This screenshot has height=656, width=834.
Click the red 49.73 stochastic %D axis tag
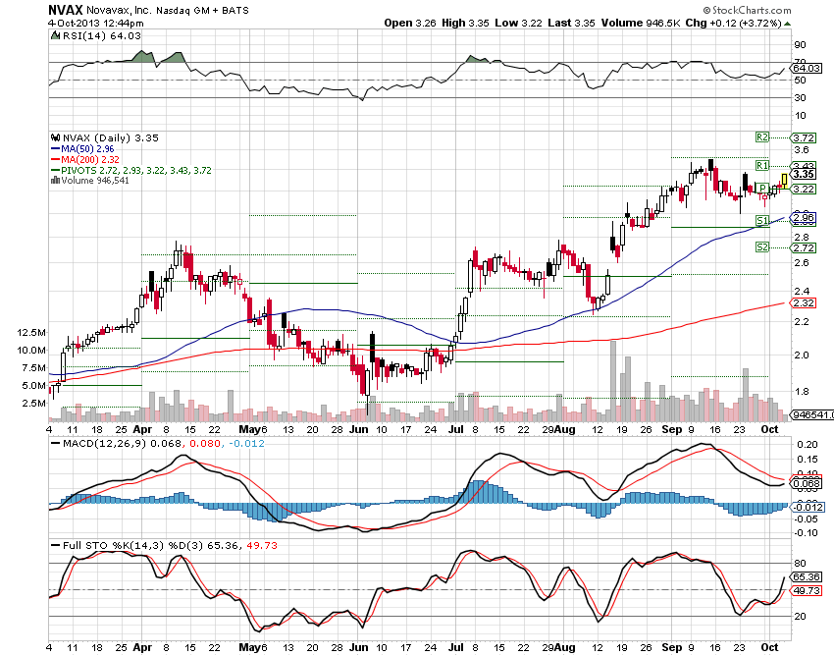(x=807, y=590)
